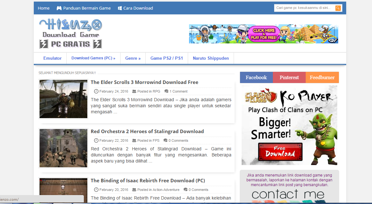Click the orange search magnifier button
Screen dimensions: 372x204
[x=338, y=8]
